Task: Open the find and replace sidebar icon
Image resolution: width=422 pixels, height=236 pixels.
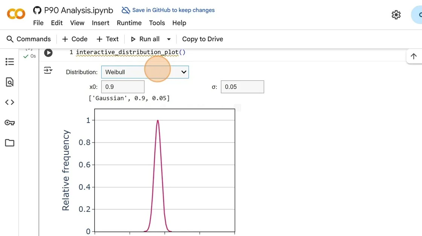Action: [9, 82]
